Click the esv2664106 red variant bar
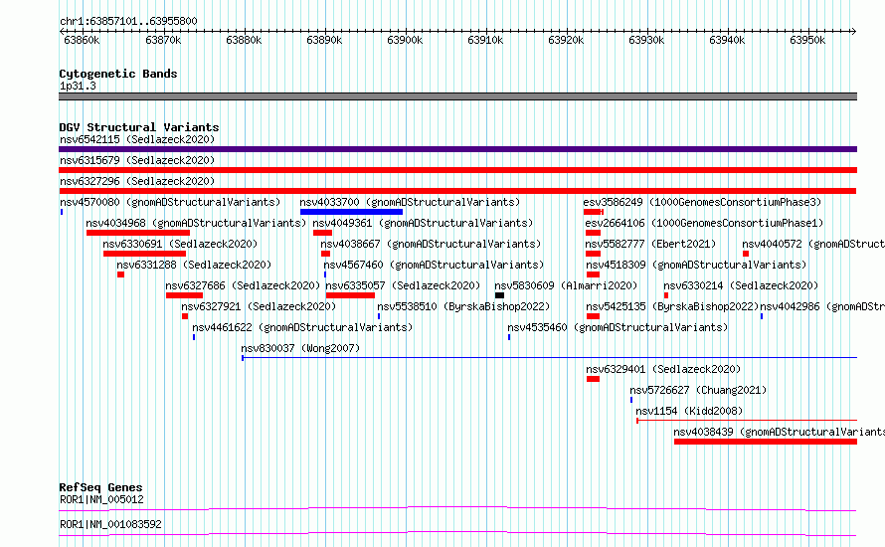 [593, 233]
